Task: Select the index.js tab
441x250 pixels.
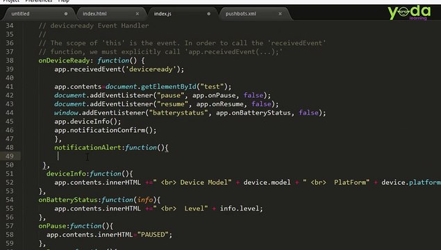Action: [163, 14]
